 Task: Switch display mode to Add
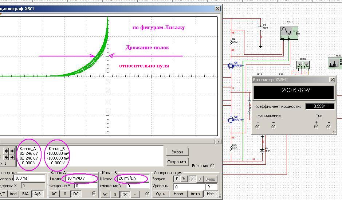tap(13, 194)
